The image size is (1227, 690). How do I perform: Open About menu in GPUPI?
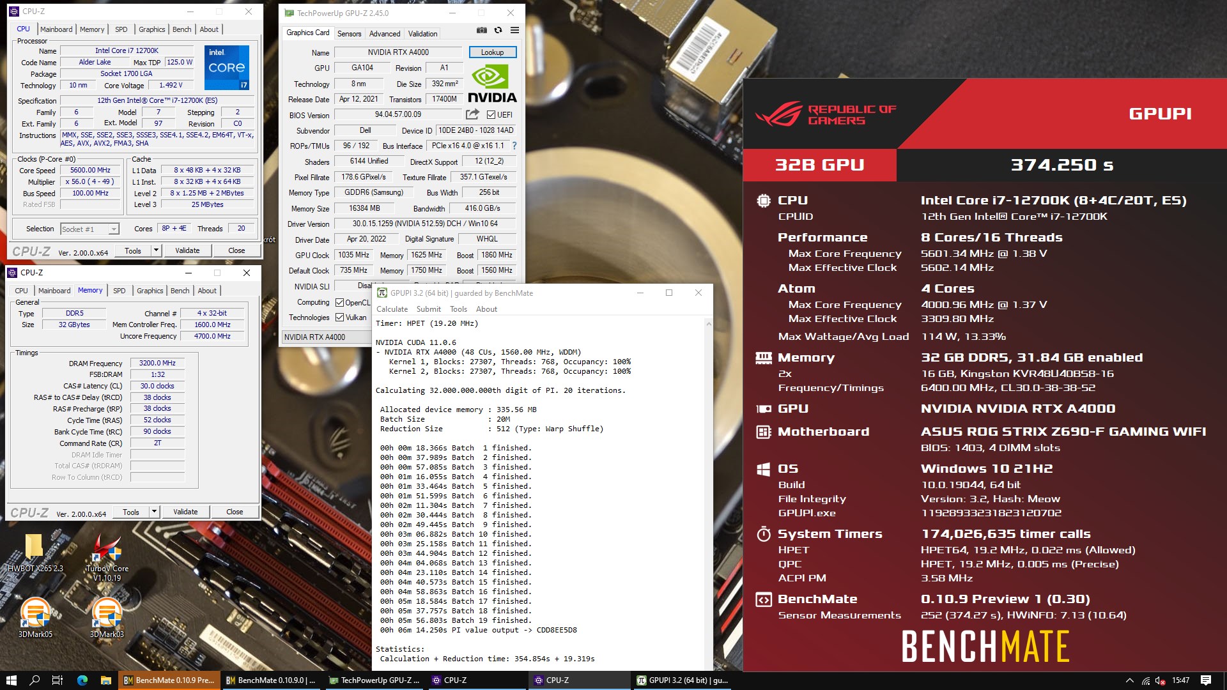point(486,309)
